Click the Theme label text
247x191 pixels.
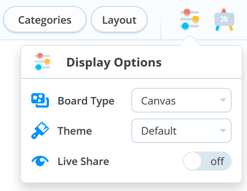(75, 131)
